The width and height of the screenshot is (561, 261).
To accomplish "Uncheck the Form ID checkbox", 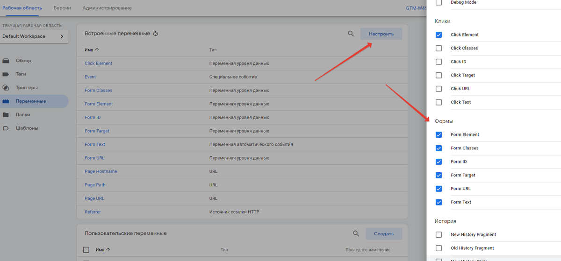I will pyautogui.click(x=439, y=162).
